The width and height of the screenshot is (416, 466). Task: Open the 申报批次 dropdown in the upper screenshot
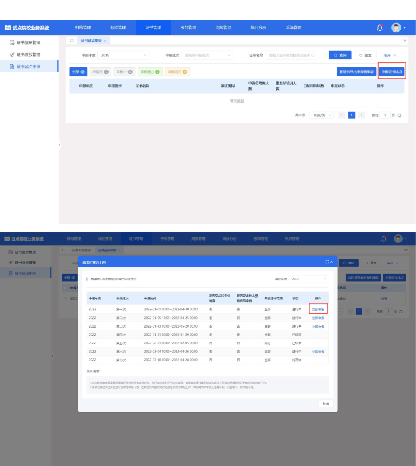click(x=207, y=55)
